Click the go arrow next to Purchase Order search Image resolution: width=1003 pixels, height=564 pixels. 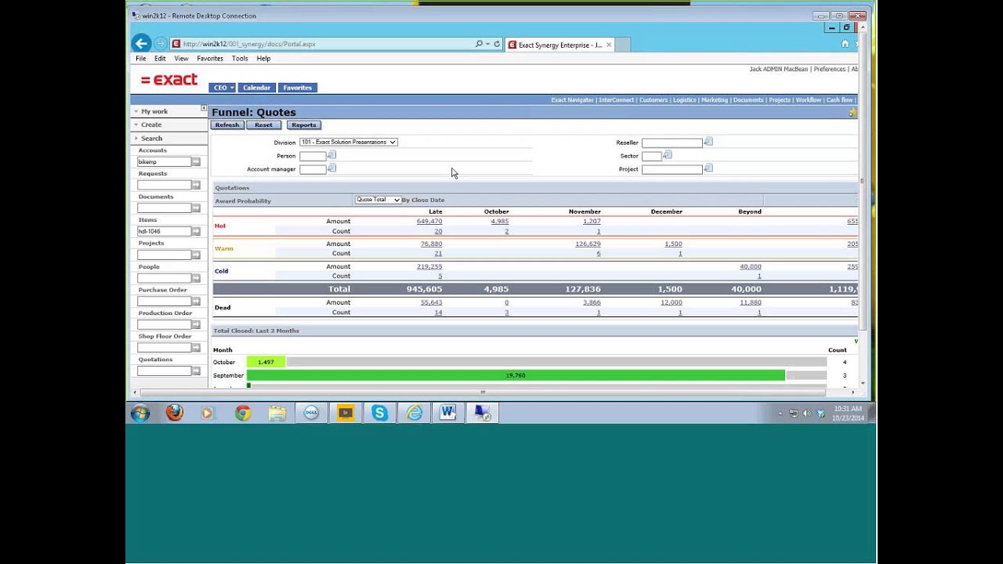click(196, 301)
